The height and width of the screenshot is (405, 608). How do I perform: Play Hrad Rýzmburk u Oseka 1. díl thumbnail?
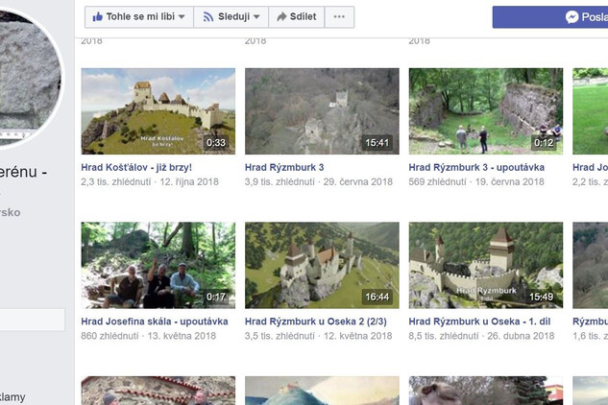[485, 265]
